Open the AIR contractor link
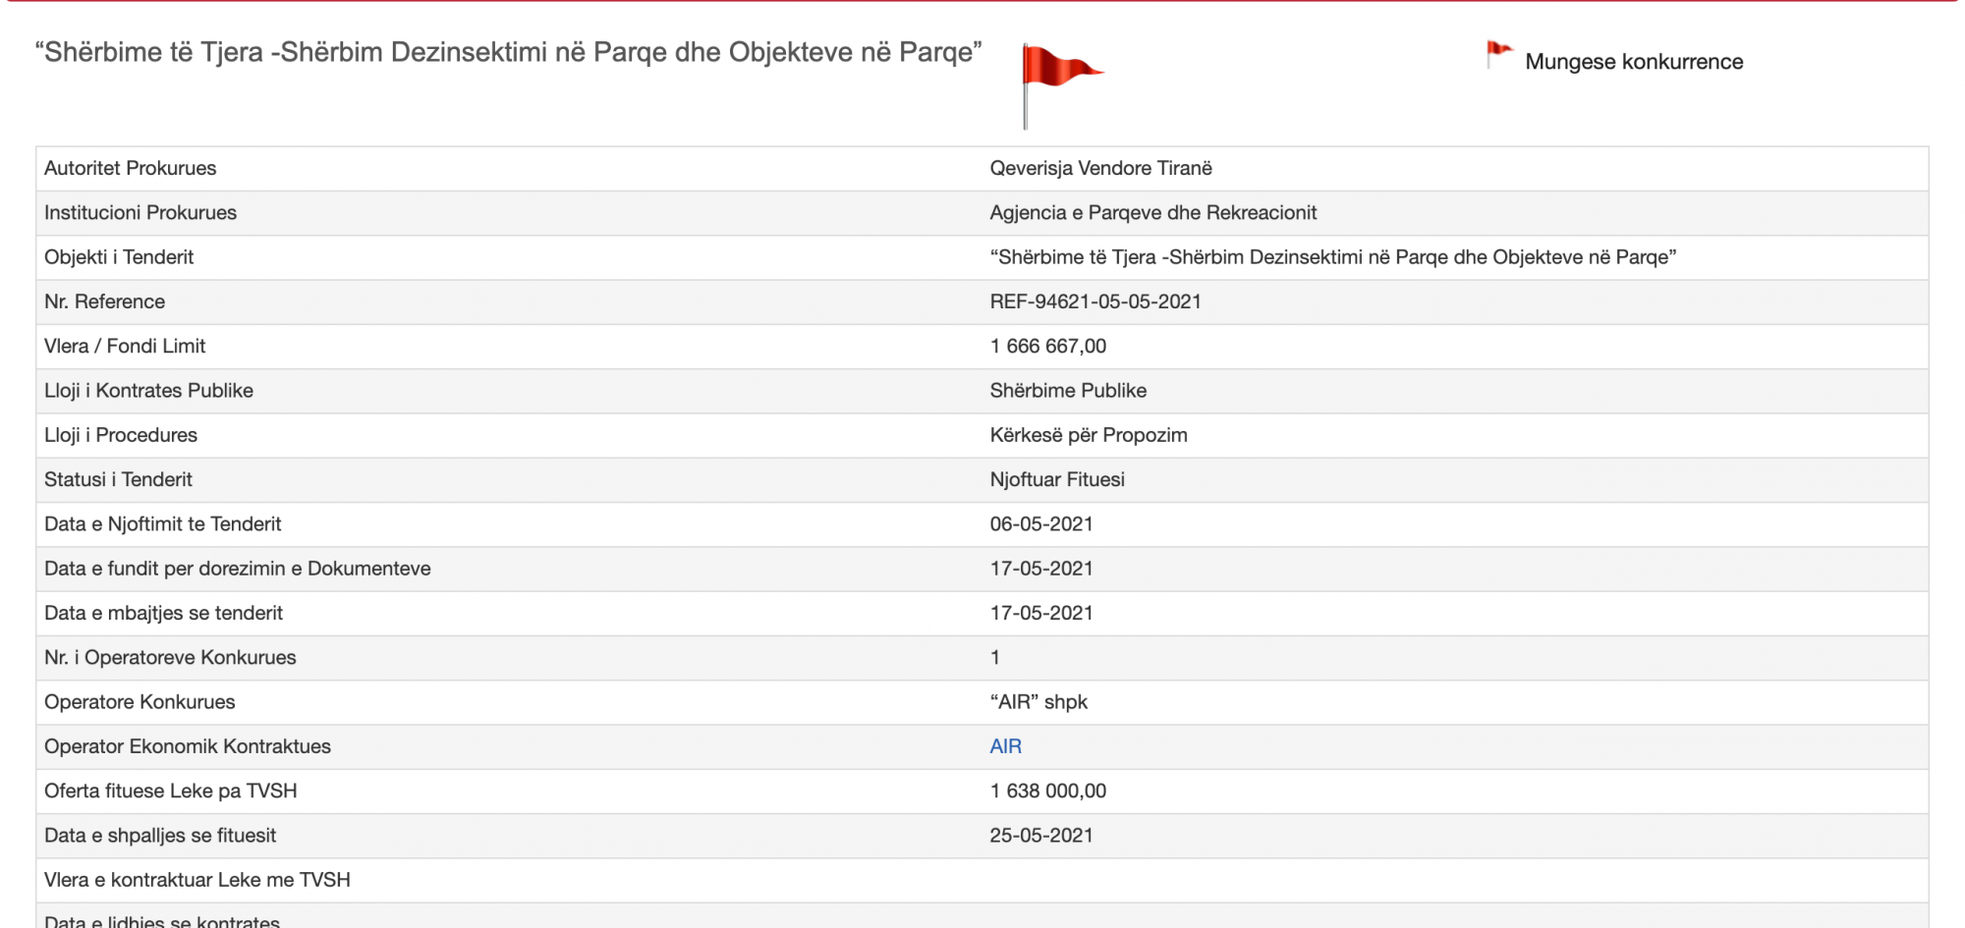This screenshot has height=928, width=1965. click(x=1005, y=746)
